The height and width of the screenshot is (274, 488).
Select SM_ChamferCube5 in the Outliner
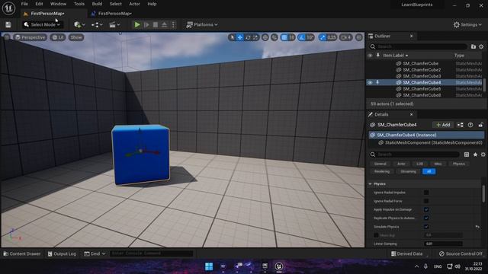click(x=422, y=89)
